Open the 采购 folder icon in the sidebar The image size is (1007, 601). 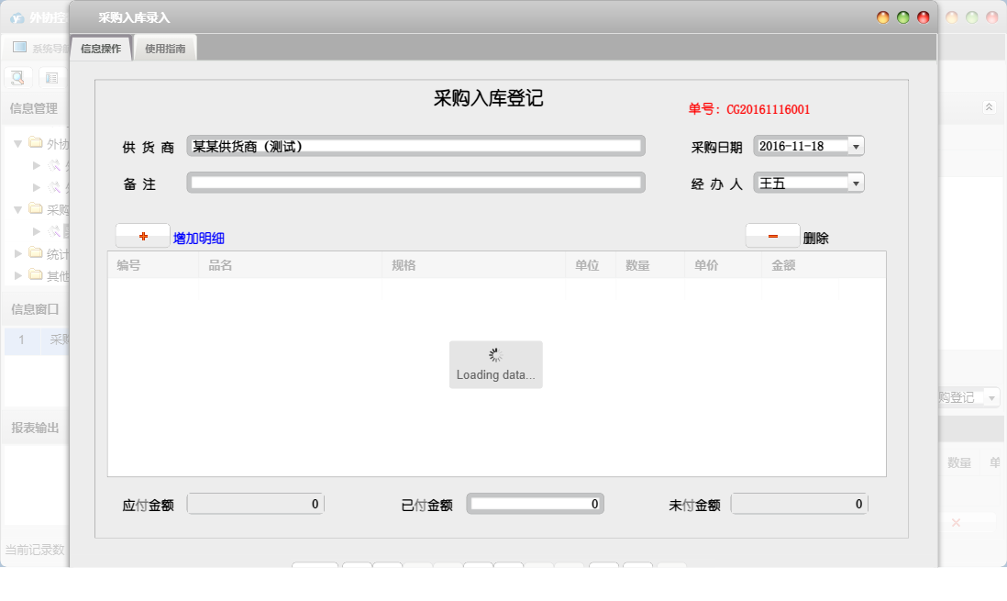tap(37, 208)
